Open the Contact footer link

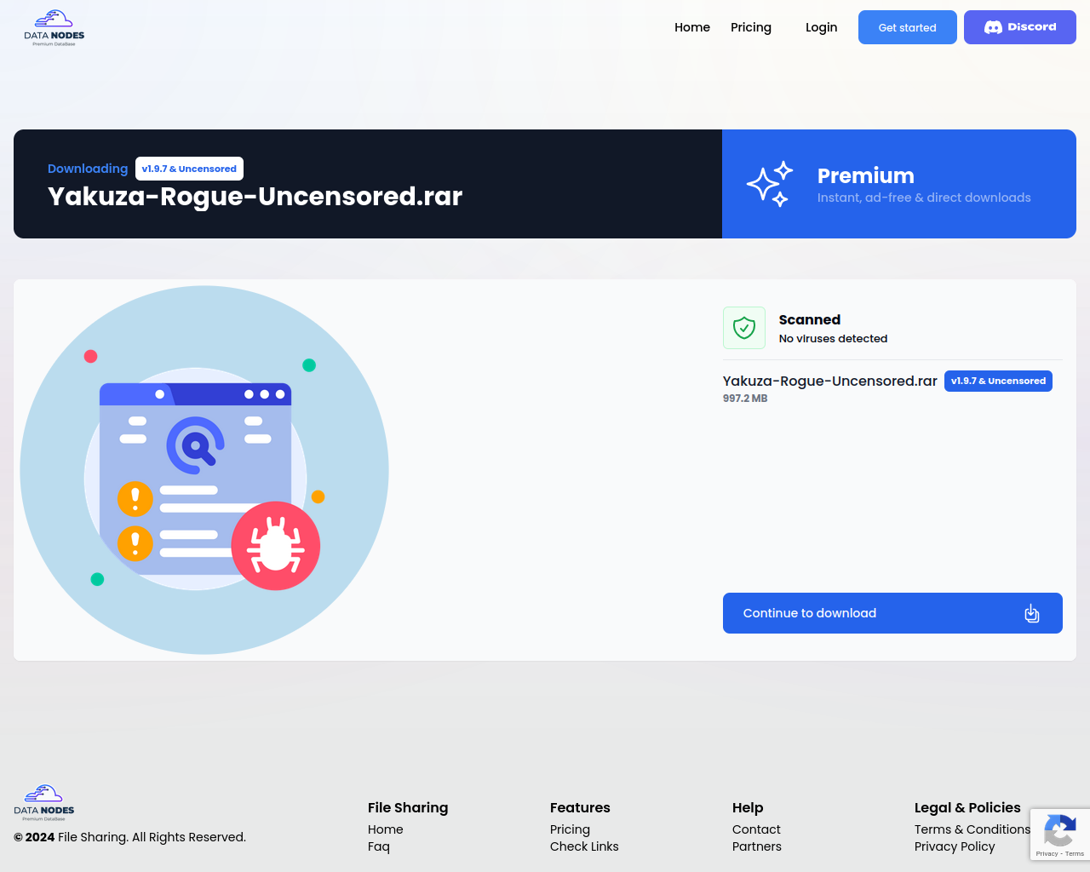click(x=756, y=829)
